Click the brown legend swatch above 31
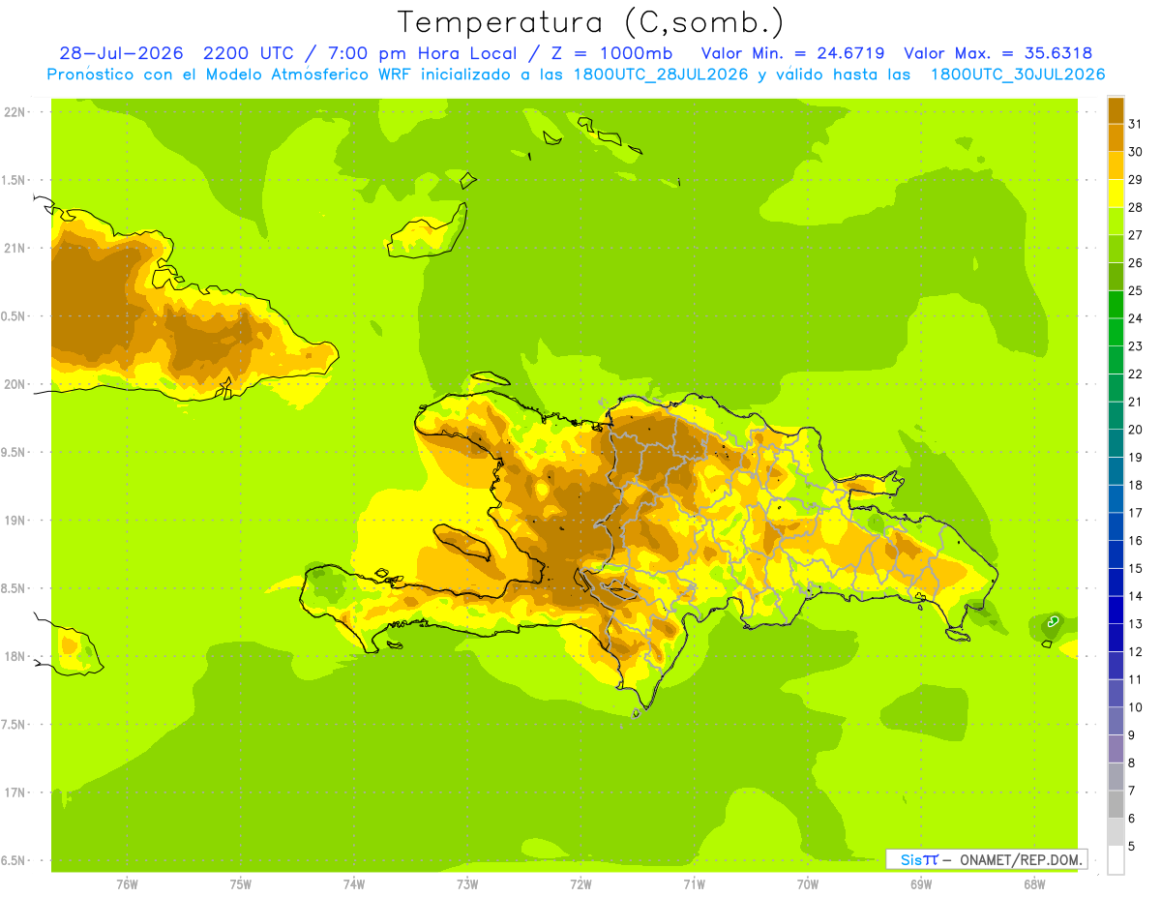 tap(1116, 110)
